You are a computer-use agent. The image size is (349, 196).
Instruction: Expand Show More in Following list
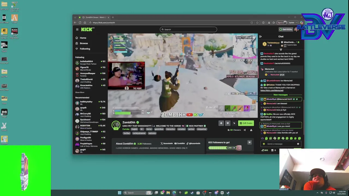point(80,92)
